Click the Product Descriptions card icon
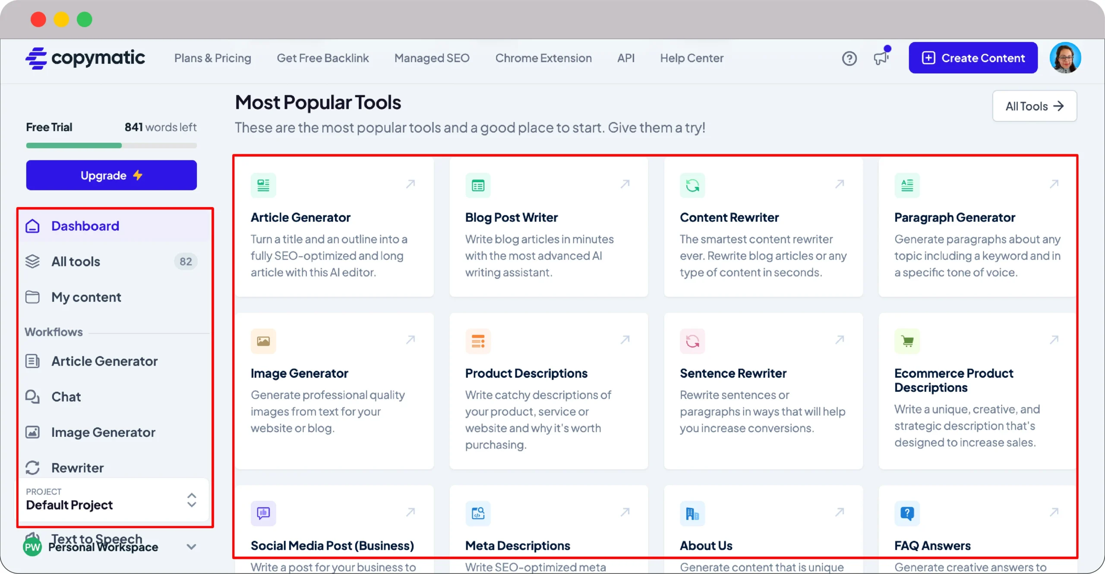The width and height of the screenshot is (1105, 574). tap(478, 341)
